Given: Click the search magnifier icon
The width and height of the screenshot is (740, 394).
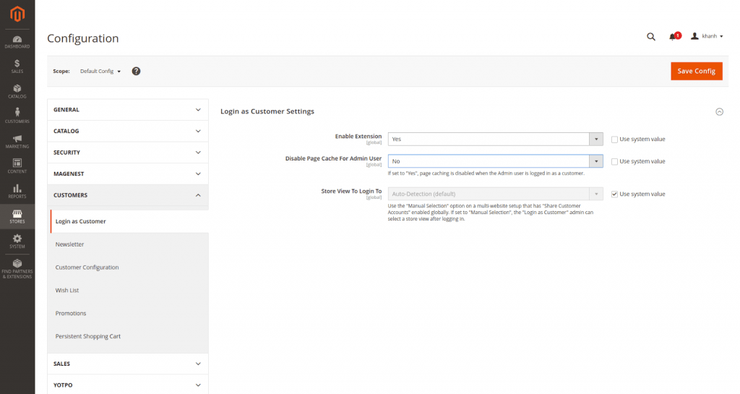Looking at the screenshot, I should point(651,36).
